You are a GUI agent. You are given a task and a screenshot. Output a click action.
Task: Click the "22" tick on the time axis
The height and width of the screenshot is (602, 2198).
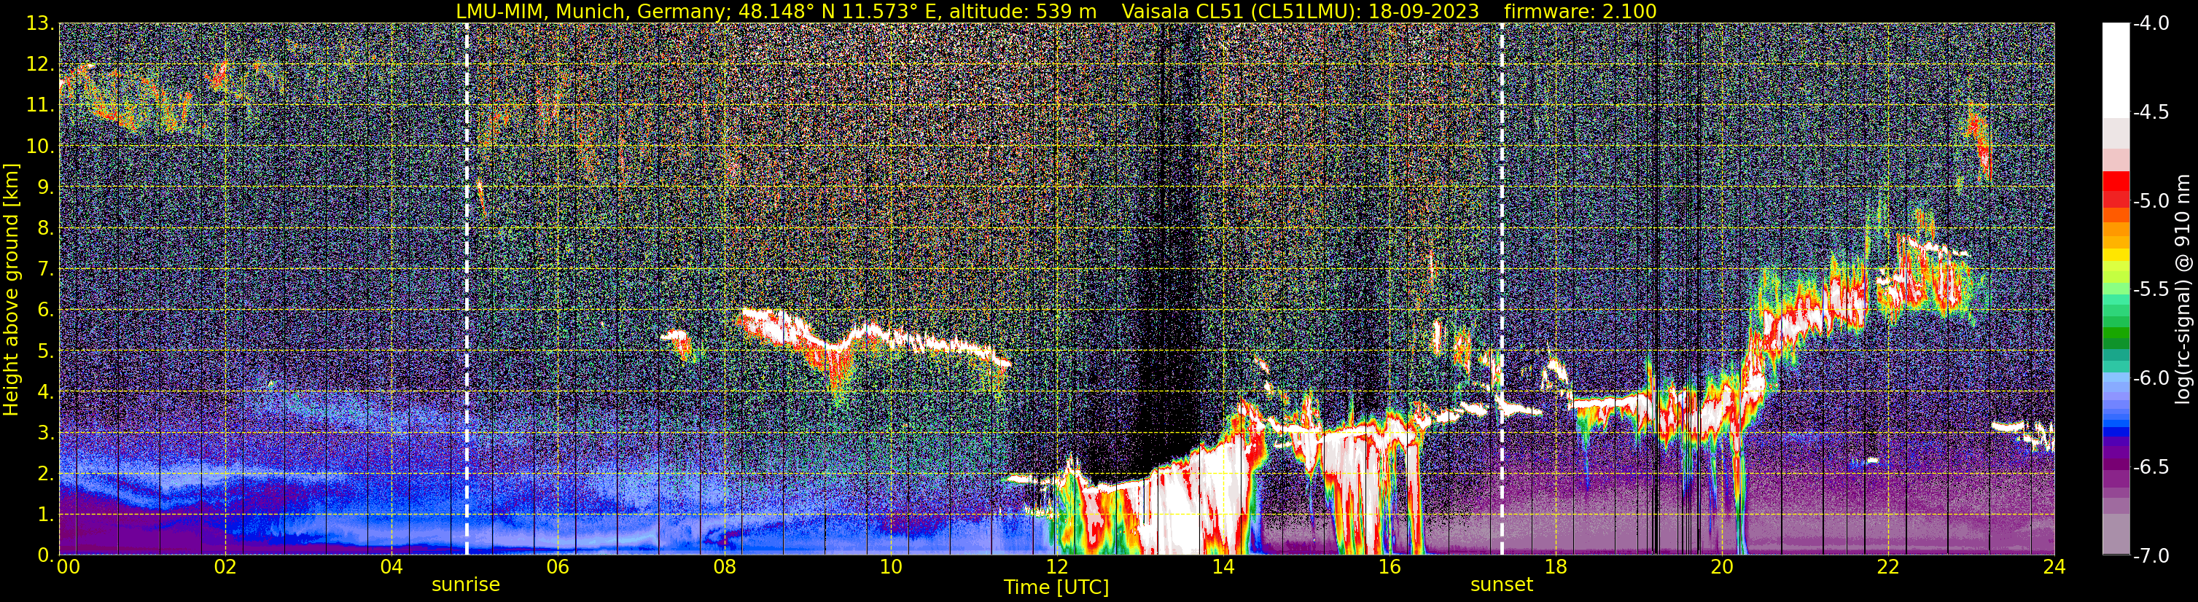click(x=1889, y=567)
